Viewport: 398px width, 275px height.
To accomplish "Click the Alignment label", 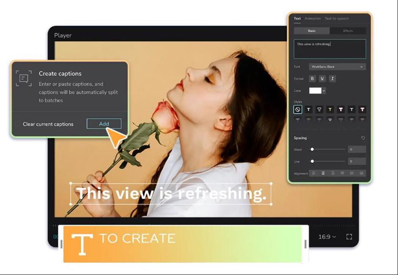I will pyautogui.click(x=301, y=174).
